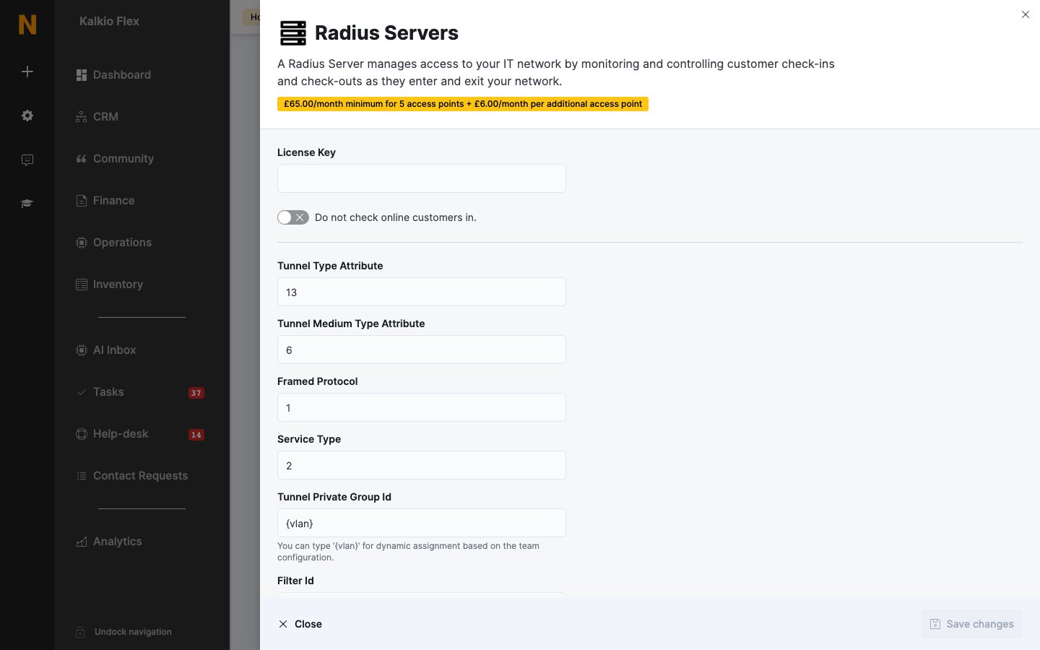Open Analytics in the sidebar
1040x650 pixels.
109,542
